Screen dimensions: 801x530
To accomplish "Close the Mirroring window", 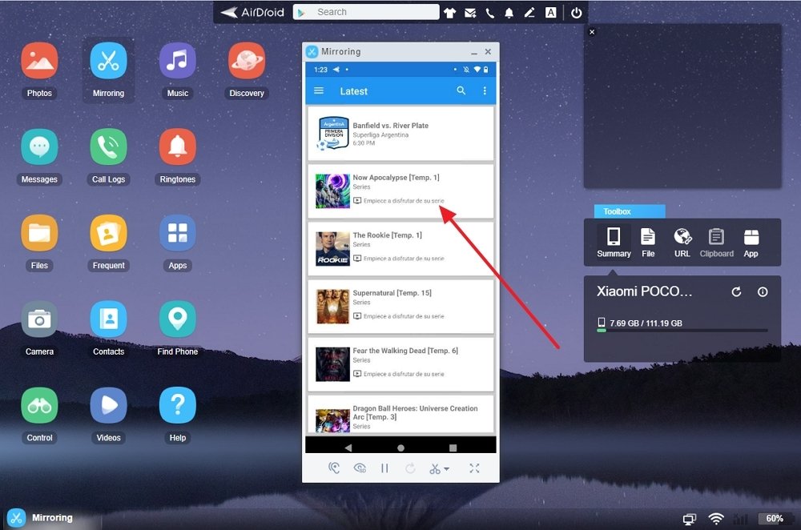I will point(488,51).
